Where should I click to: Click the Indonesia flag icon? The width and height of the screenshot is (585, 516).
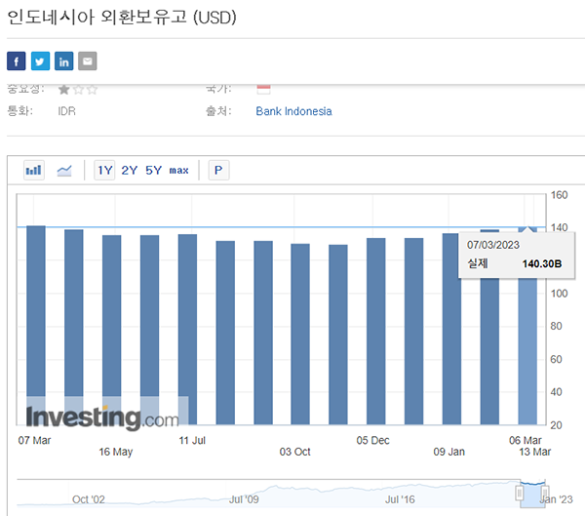pos(263,89)
